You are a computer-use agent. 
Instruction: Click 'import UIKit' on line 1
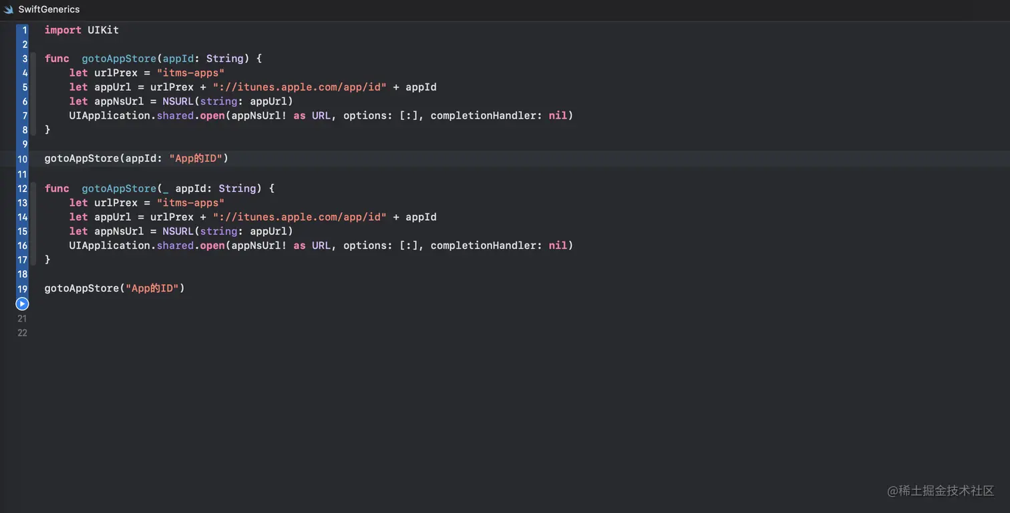[81, 30]
